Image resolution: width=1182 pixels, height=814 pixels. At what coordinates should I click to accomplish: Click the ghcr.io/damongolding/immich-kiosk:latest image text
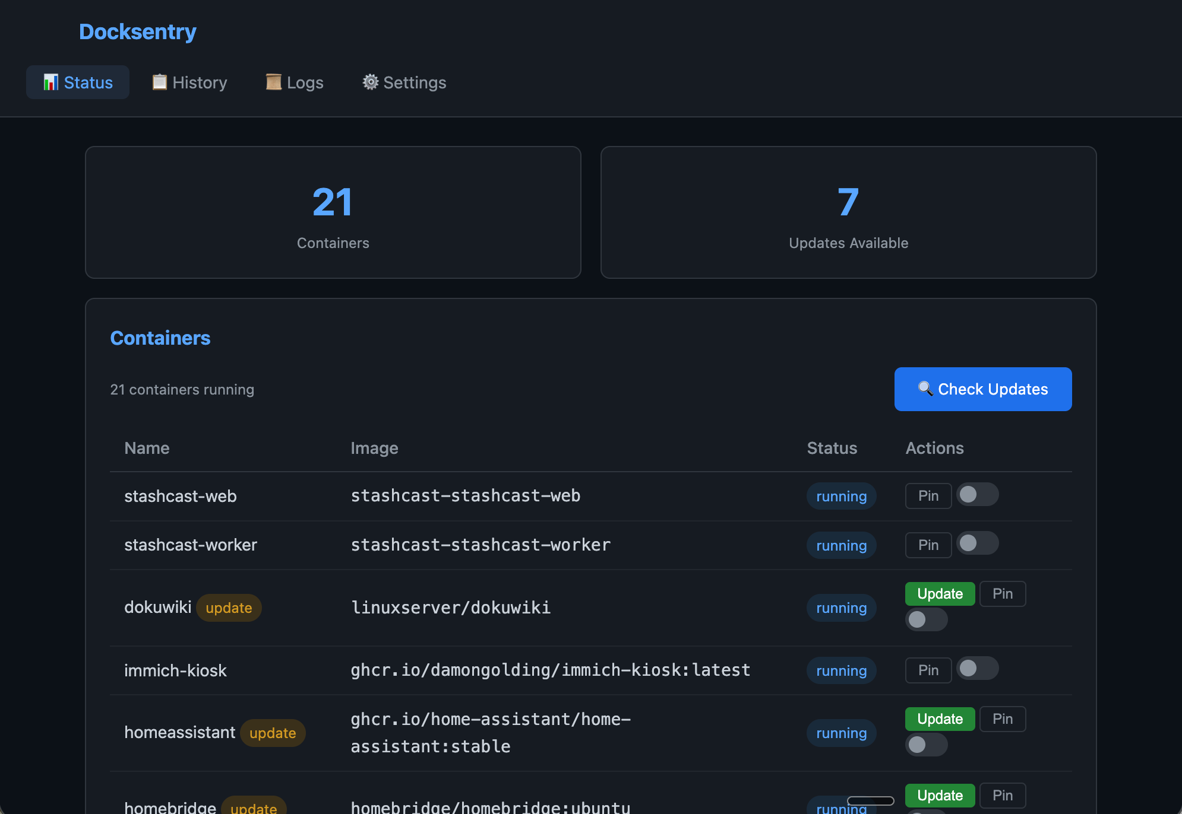pyautogui.click(x=551, y=670)
